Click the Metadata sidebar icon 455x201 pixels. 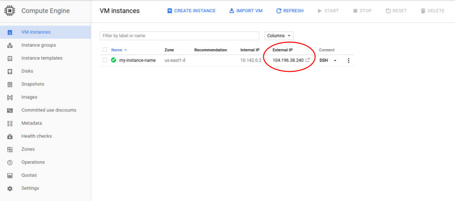10,123
